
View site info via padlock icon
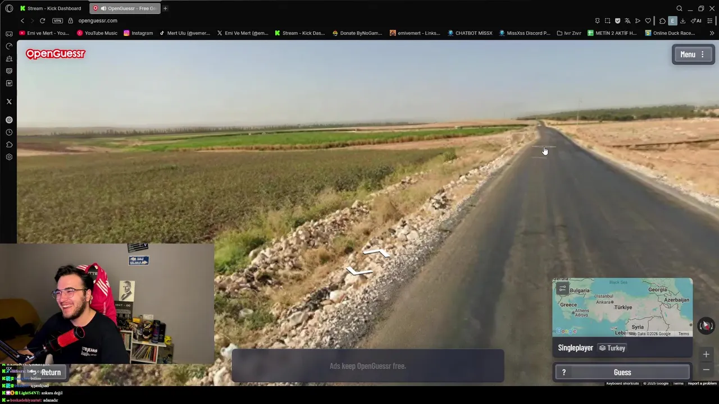pyautogui.click(x=70, y=21)
